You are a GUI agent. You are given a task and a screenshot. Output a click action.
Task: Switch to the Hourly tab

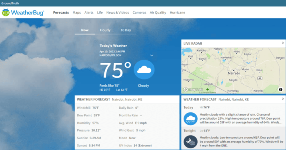pos(105,30)
